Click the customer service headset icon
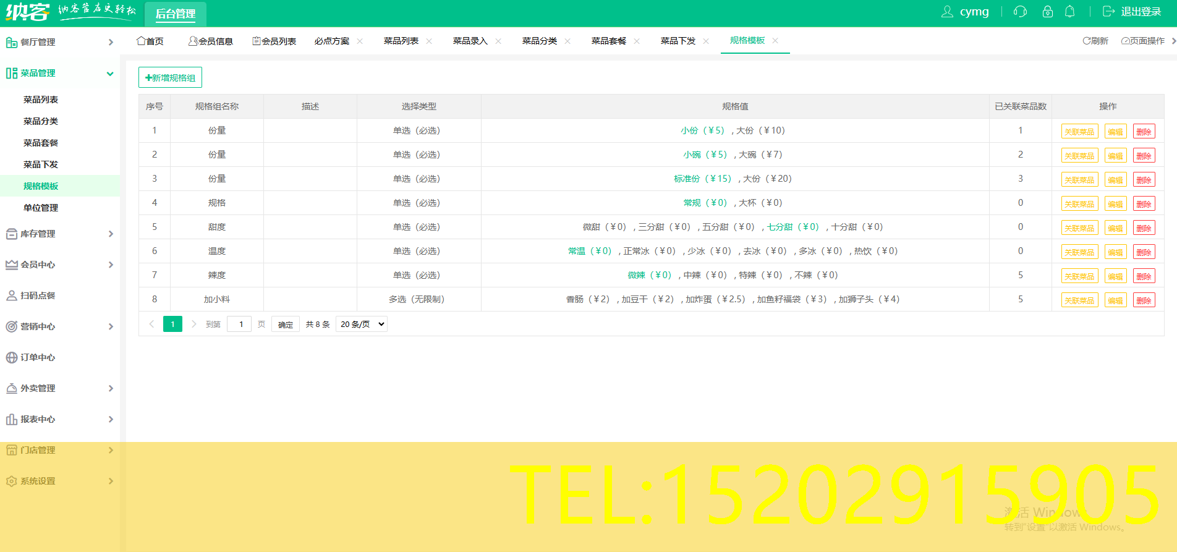The width and height of the screenshot is (1177, 552). tap(1020, 12)
